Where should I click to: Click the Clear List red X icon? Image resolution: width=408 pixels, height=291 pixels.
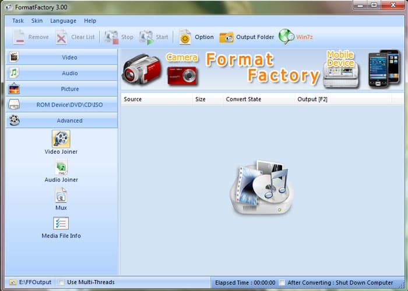pyautogui.click(x=61, y=38)
